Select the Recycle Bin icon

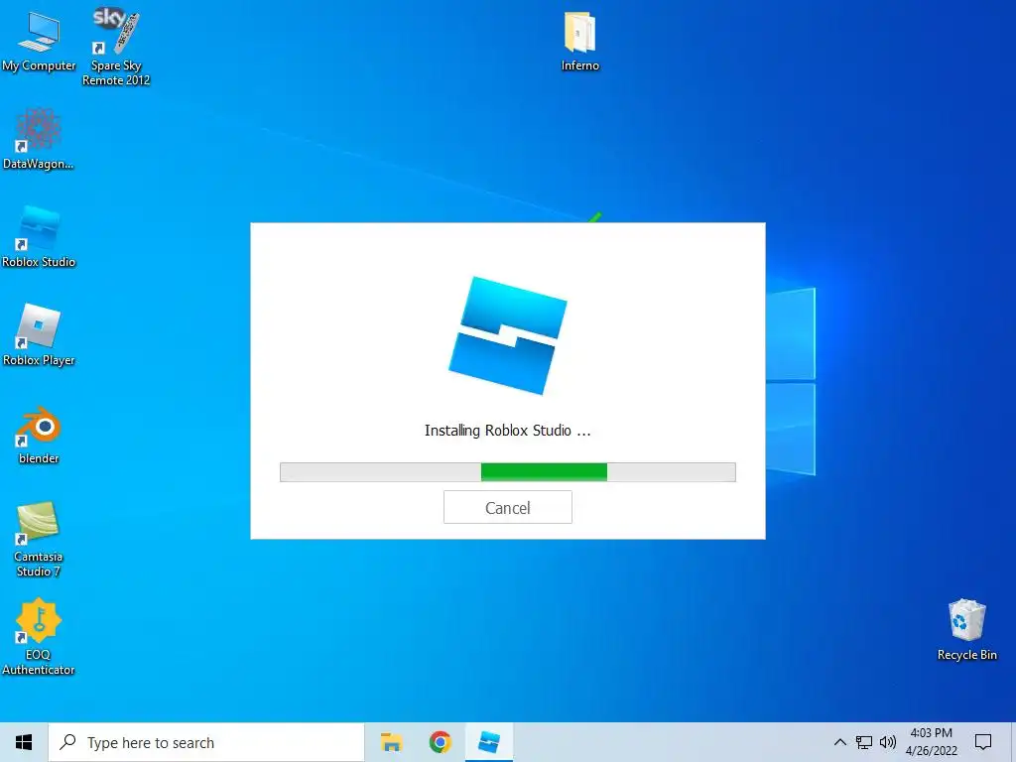point(966,630)
